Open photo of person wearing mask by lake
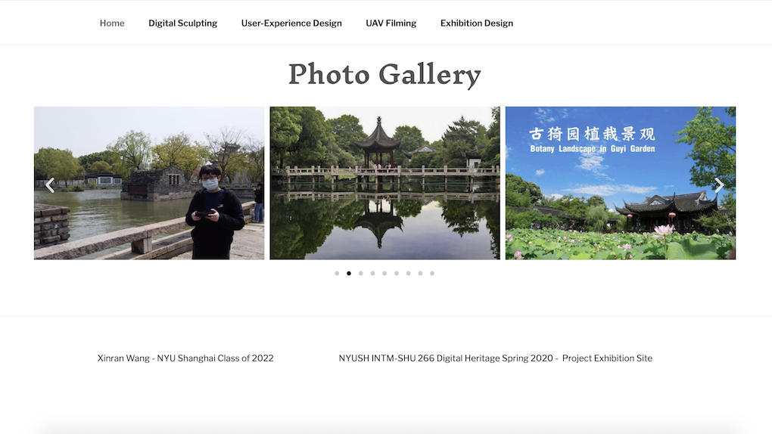The width and height of the screenshot is (772, 434). pyautogui.click(x=149, y=183)
